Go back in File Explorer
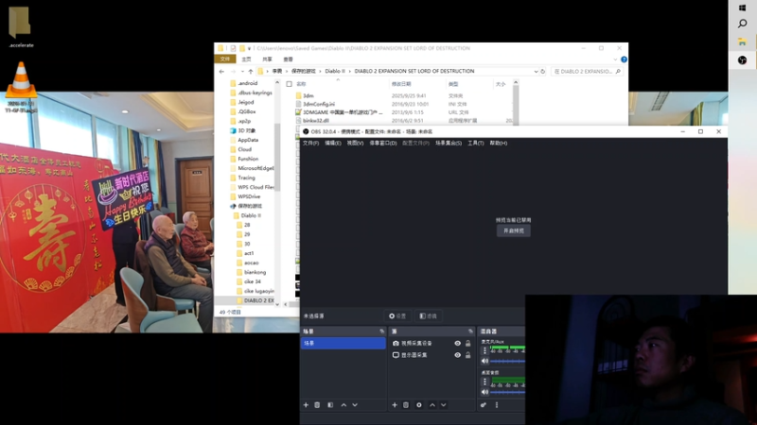 (x=221, y=72)
